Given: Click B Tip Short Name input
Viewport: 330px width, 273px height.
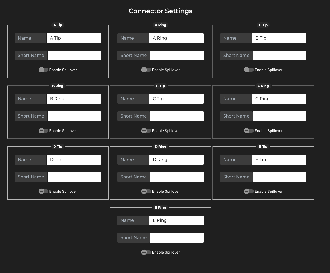Looking at the screenshot, I should (x=279, y=56).
